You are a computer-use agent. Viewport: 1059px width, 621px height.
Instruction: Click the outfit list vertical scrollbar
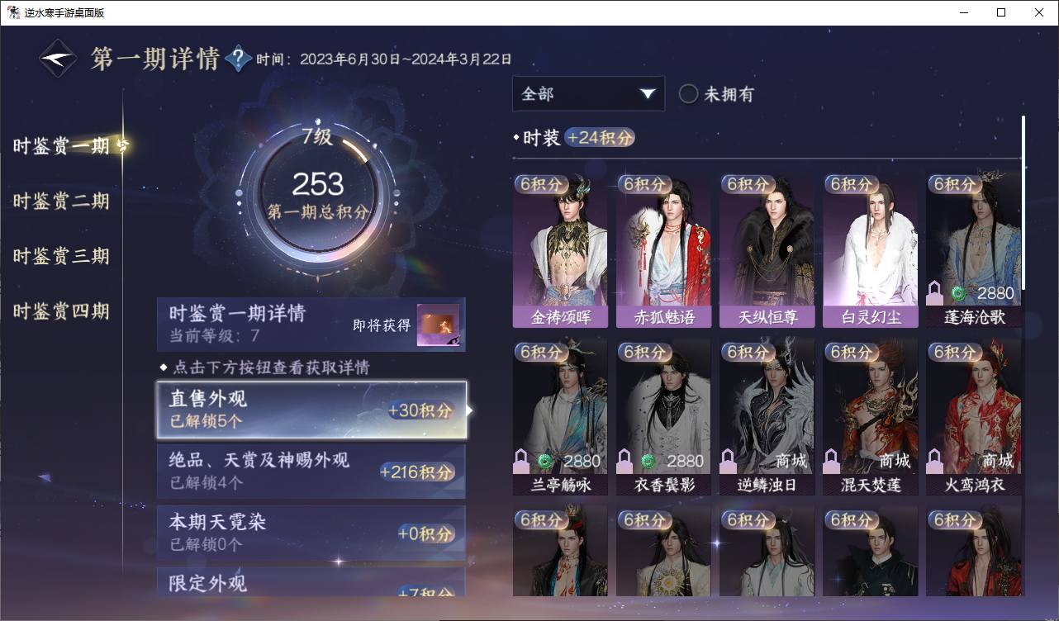[x=1023, y=202]
